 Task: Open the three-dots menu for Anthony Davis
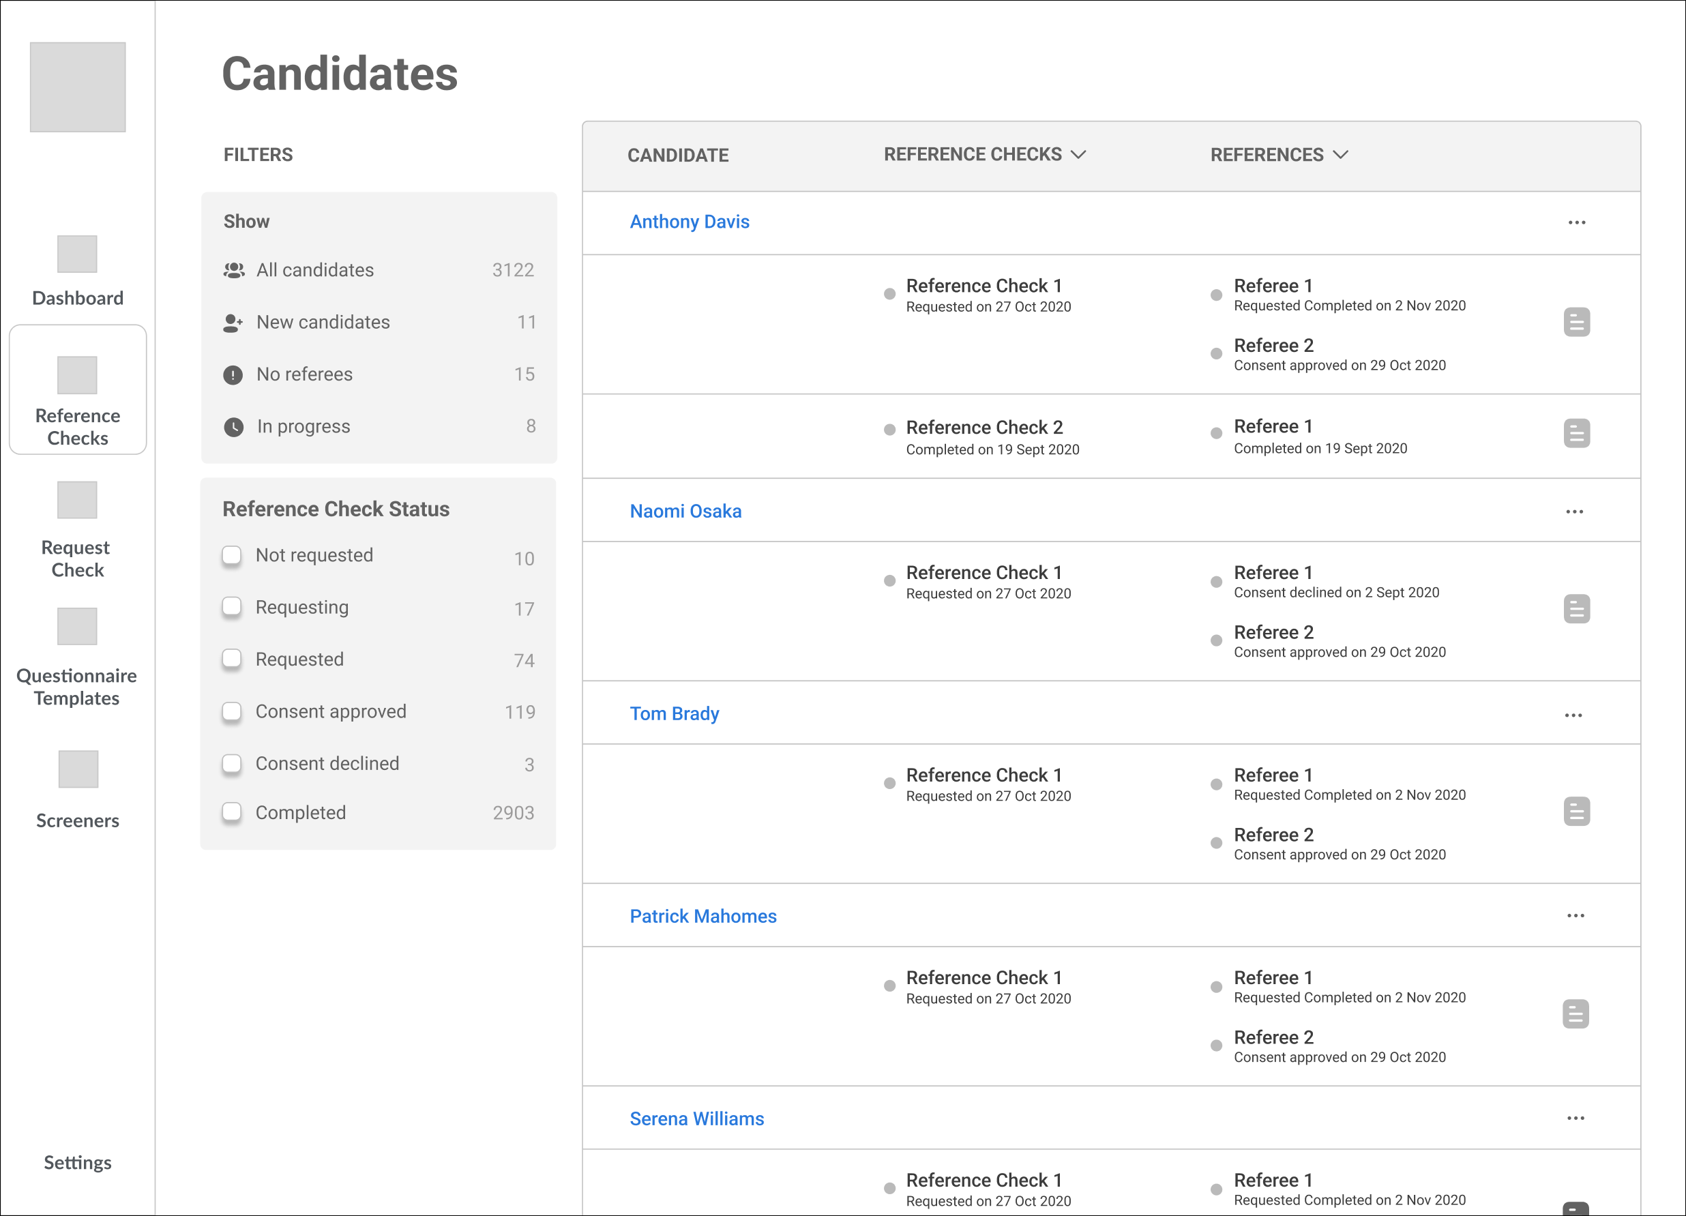1576,222
